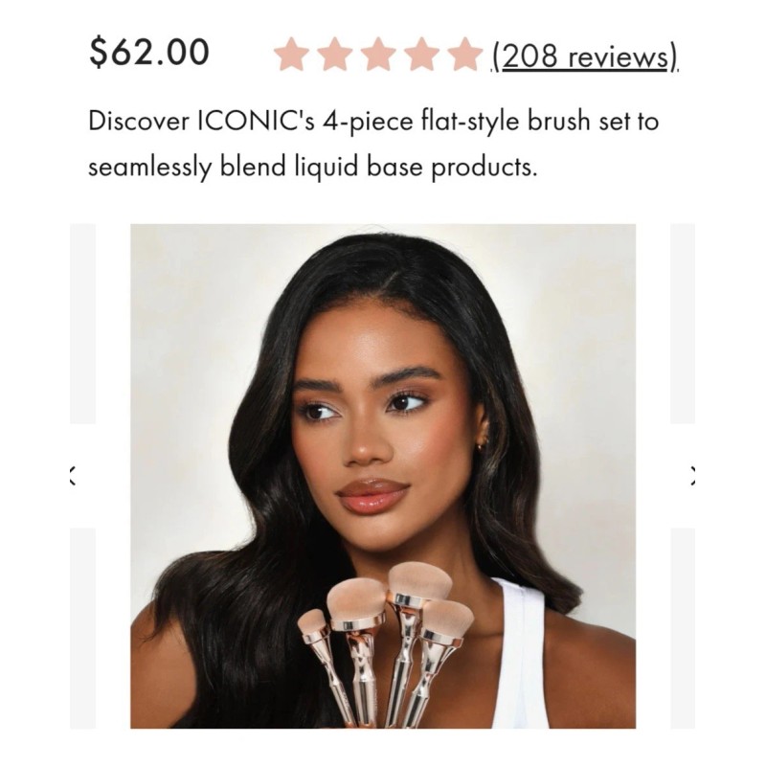Show the previous carousel image with left arrow
The image size is (766, 766).
(73, 476)
